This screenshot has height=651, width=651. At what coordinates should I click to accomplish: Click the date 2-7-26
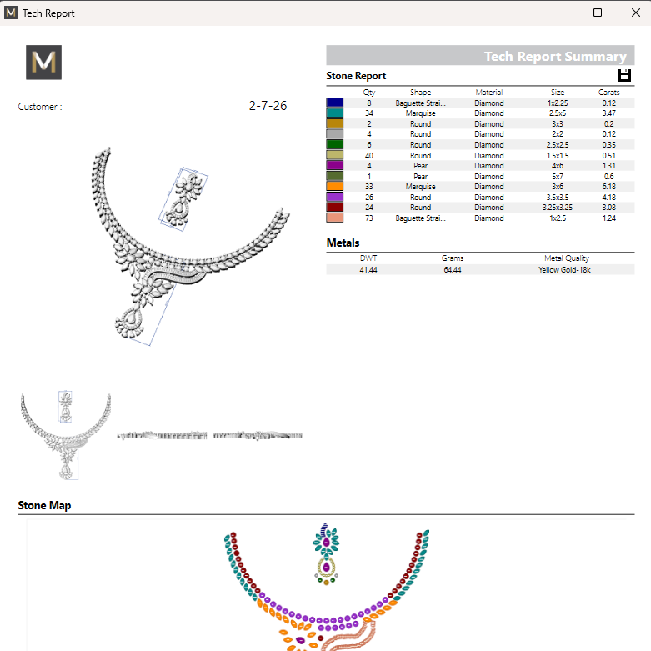(x=268, y=106)
